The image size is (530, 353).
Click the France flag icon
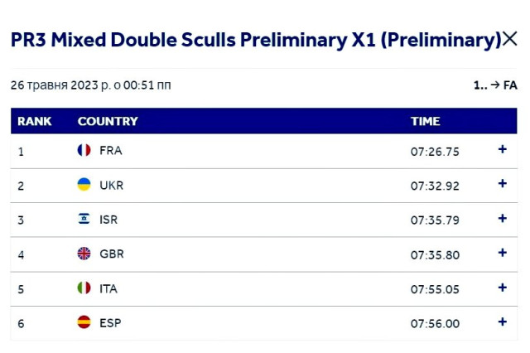click(x=84, y=151)
